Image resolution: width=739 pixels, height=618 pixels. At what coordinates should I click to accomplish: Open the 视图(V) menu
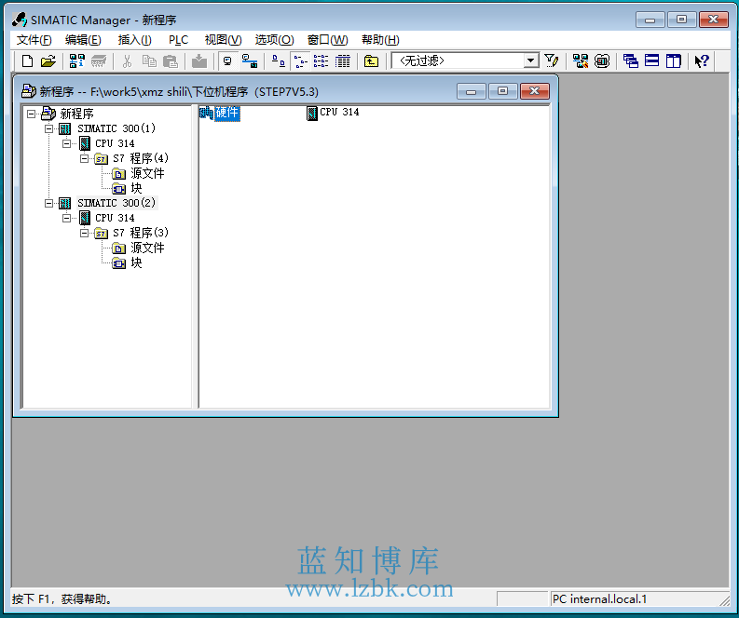[223, 40]
